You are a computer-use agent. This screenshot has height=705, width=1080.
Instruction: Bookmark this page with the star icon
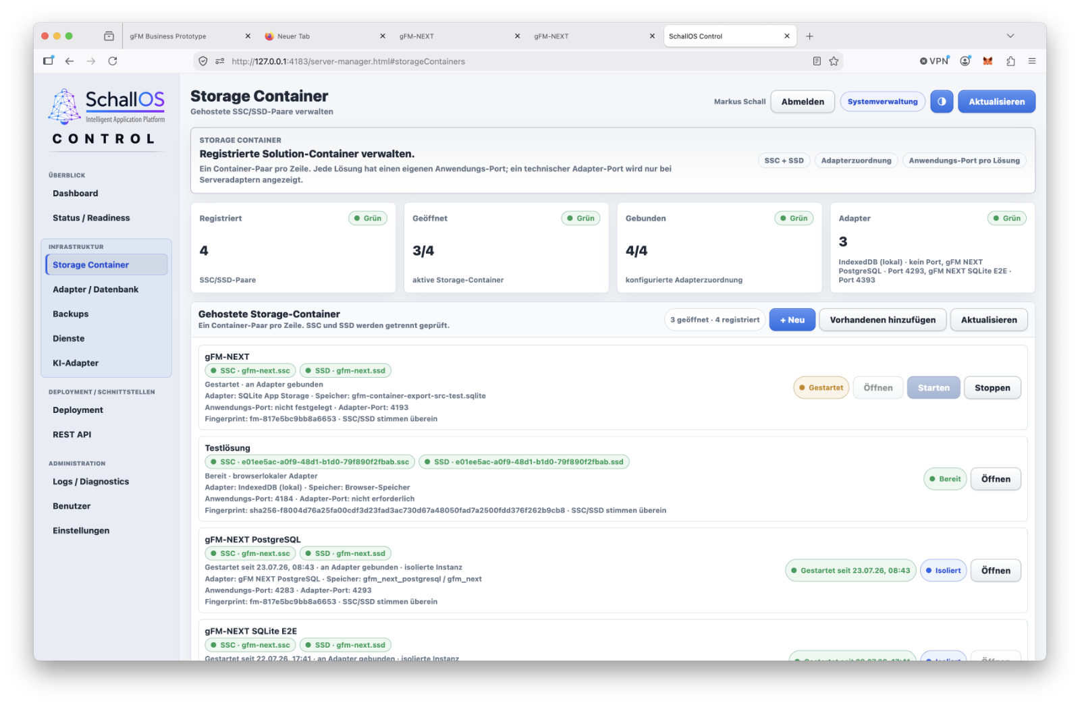pos(834,61)
